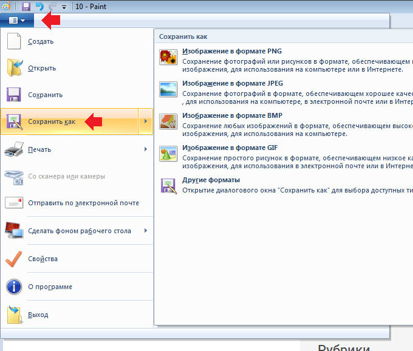Choose Сохранить in the file menu
413x351 pixels.
tap(46, 95)
